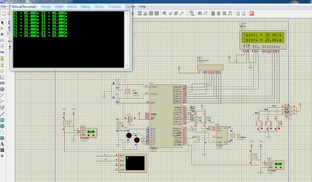The width and height of the screenshot is (312, 182).
Task: Click the virtual terminal instrument in schematic
Action: pos(133,163)
